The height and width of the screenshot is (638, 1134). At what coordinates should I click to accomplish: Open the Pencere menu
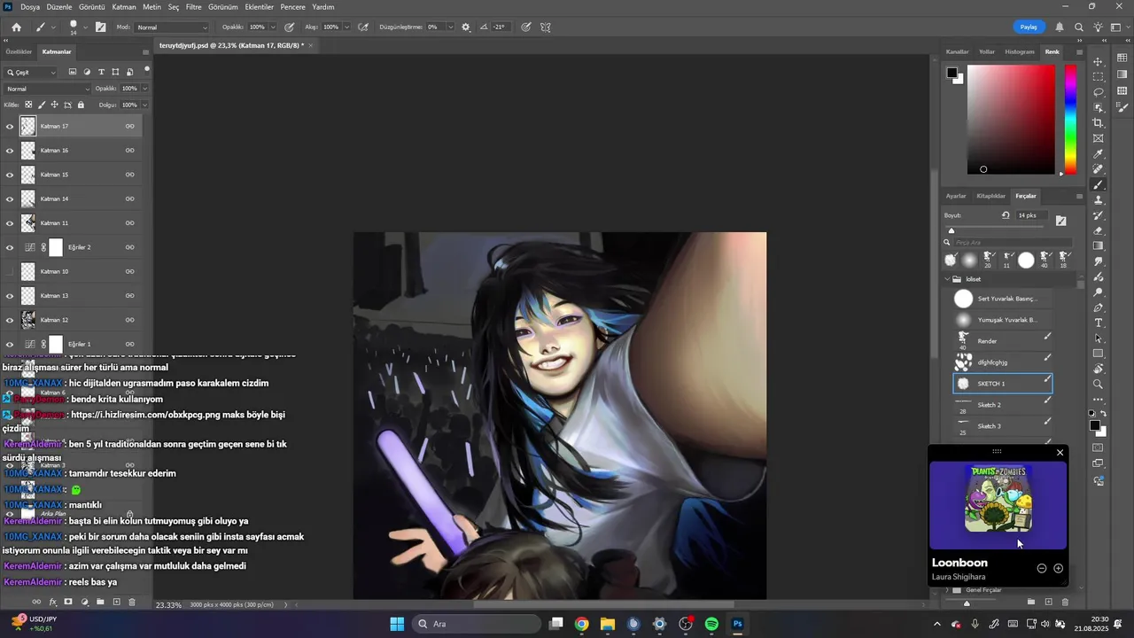click(292, 7)
